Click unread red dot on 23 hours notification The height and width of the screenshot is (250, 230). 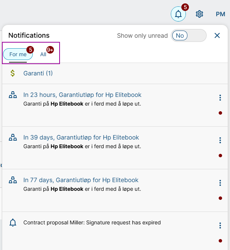coord(220,113)
